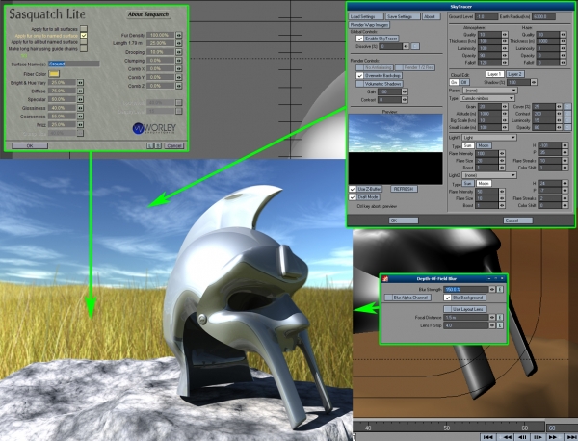This screenshot has width=578, height=441.
Task: Click the Bright & Hue Vary slider arrows
Action: (x=80, y=82)
